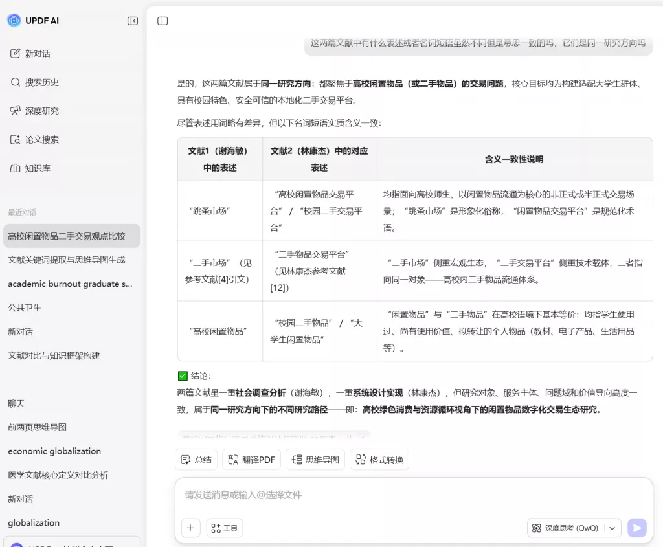663x547 pixels.
Task: Collapse the sidebar with the panel icon
Action: coord(132,21)
